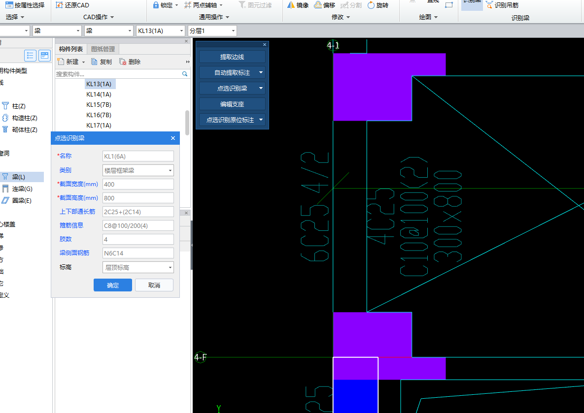Click the 搜索构件 search box

[x=118, y=74]
